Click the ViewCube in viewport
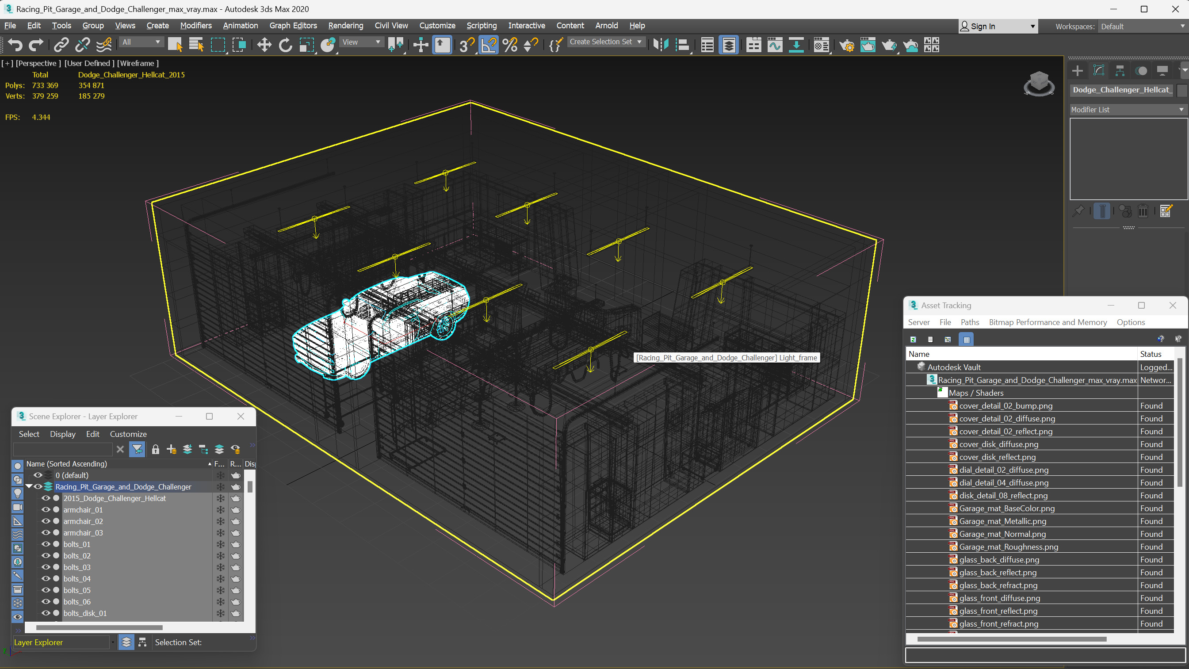This screenshot has height=669, width=1189. [x=1039, y=83]
